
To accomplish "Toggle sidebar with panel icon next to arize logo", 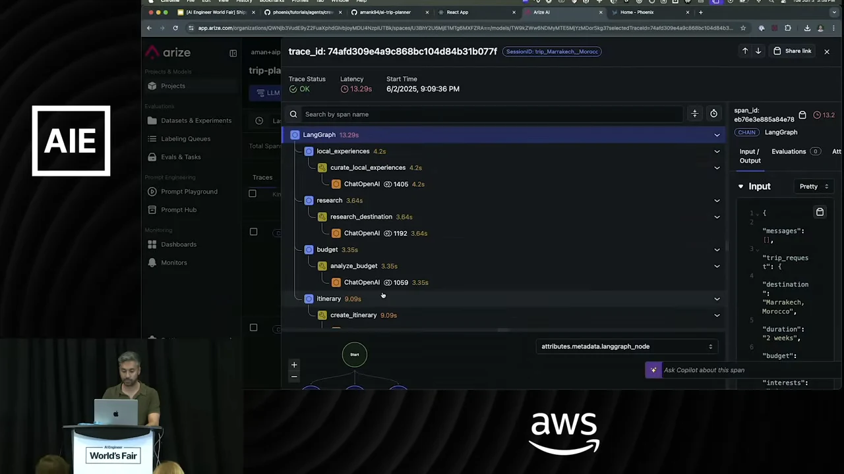I will 233,53.
